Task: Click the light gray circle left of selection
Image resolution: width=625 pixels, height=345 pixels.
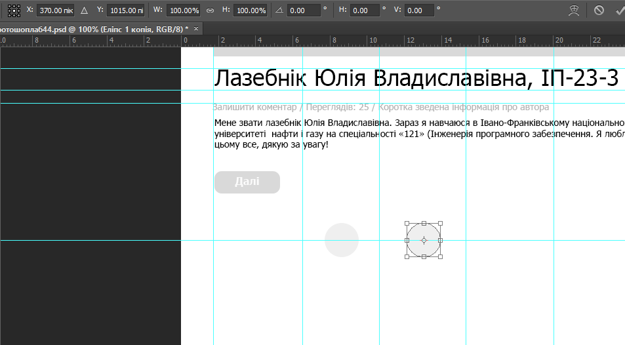Action: [342, 240]
